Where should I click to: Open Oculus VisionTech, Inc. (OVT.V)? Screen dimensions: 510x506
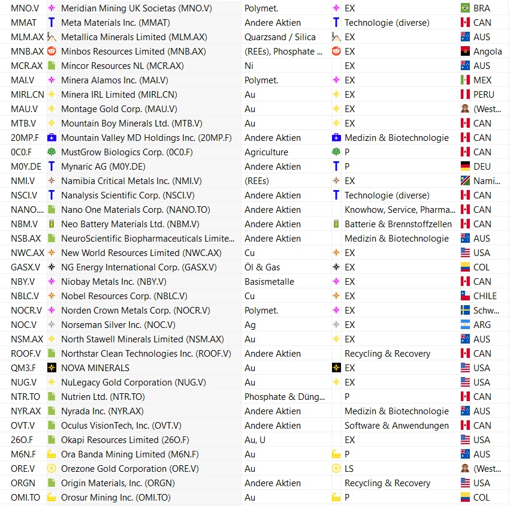pyautogui.click(x=121, y=425)
